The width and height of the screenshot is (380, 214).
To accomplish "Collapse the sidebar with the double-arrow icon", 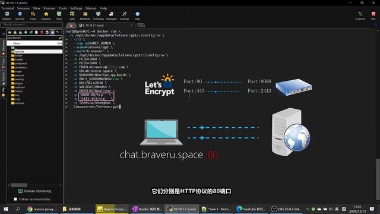I will (x=3, y=34).
